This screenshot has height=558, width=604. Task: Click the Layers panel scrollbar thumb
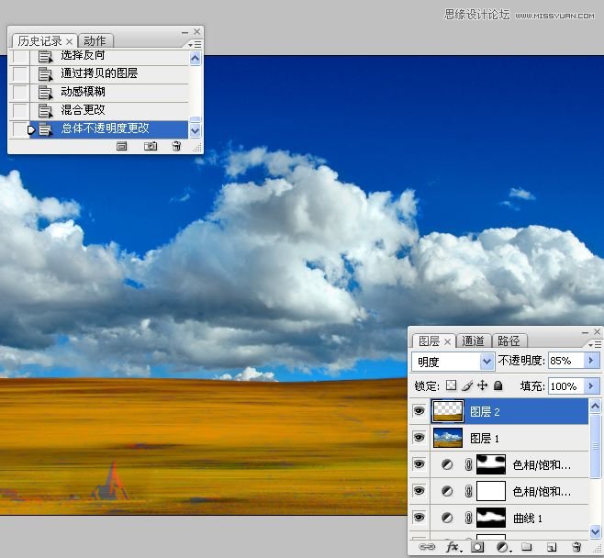coord(595,446)
